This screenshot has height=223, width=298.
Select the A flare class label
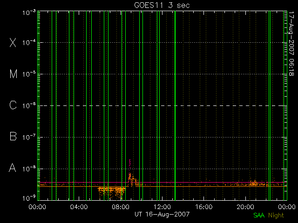pyautogui.click(x=13, y=168)
